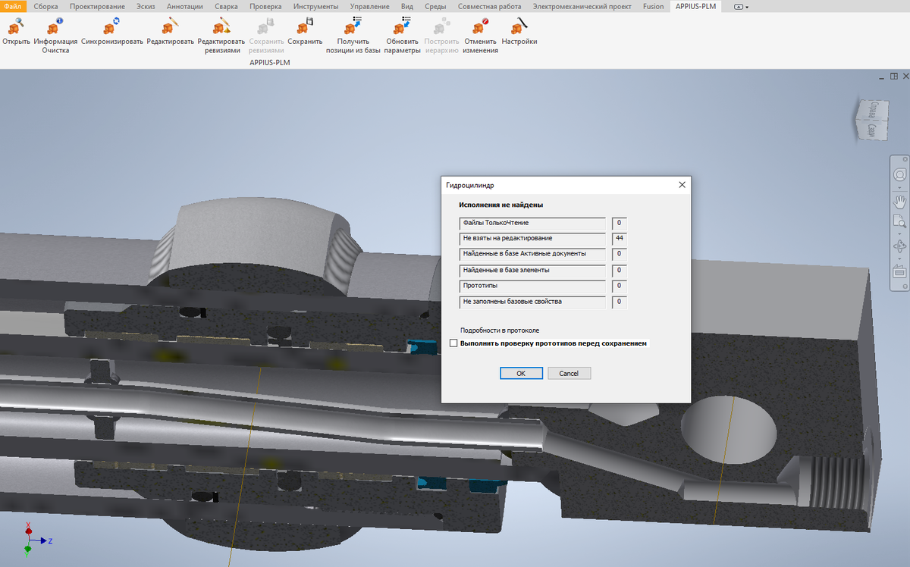Expand the arrow below the zoom tool
Screen dimensions: 910x567
click(x=900, y=233)
